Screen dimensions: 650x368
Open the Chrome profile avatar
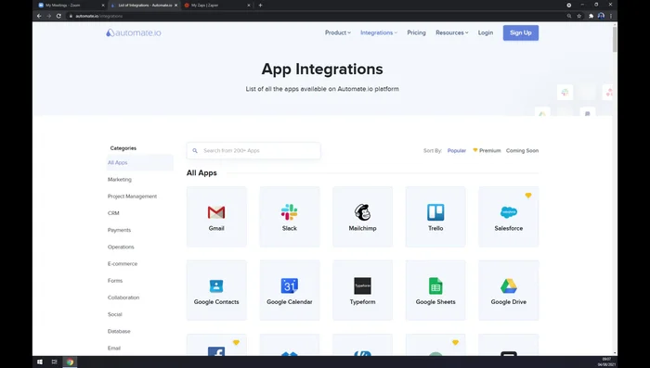pos(601,16)
